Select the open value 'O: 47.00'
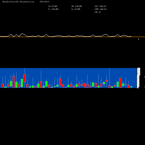Viewport: 145px width, 145px height. (x=53, y=6)
